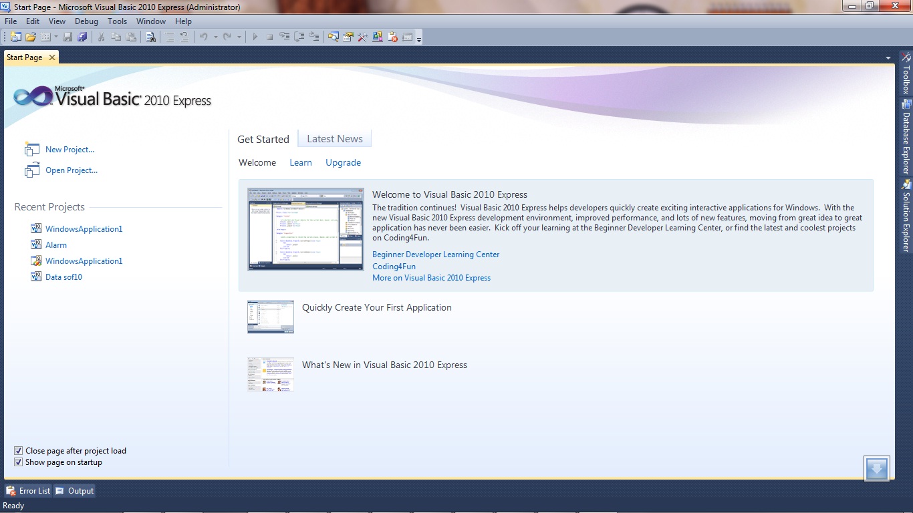Open the Window menu

[x=151, y=21]
